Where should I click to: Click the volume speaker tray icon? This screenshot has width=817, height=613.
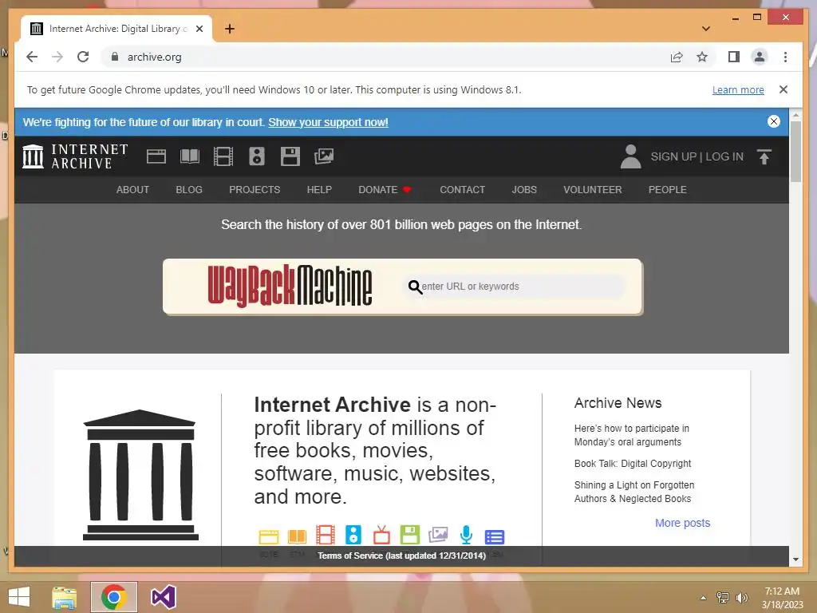741,598
